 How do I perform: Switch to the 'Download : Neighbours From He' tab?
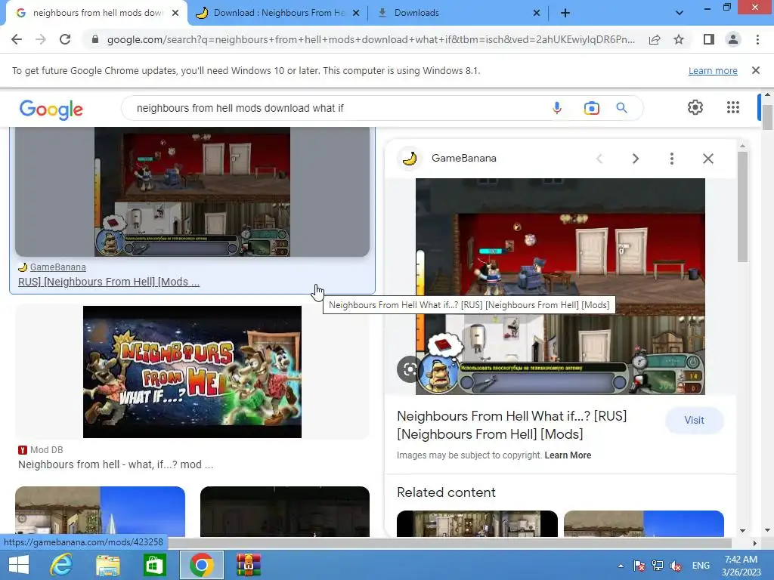[x=278, y=14]
